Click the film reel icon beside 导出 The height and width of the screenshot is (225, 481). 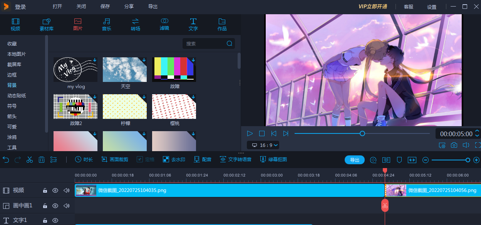click(x=373, y=160)
